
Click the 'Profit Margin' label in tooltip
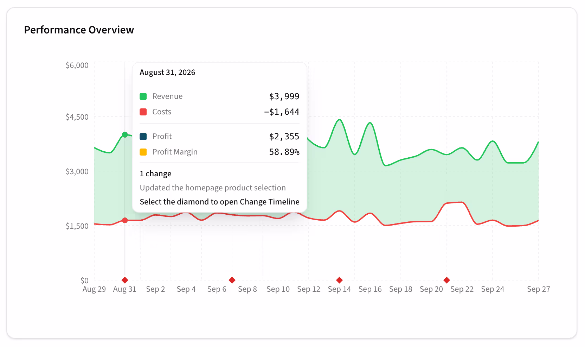(x=175, y=152)
